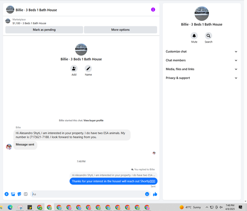Image resolution: width=247 pixels, height=211 pixels.
Task: Edit chat name via pencil icon
Action: click(x=88, y=68)
